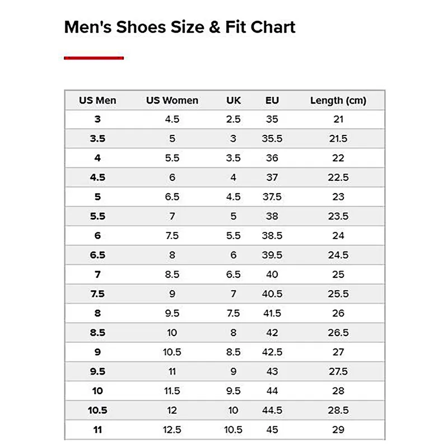Click the US Men column header
This screenshot has width=448, height=448.
[x=97, y=101]
